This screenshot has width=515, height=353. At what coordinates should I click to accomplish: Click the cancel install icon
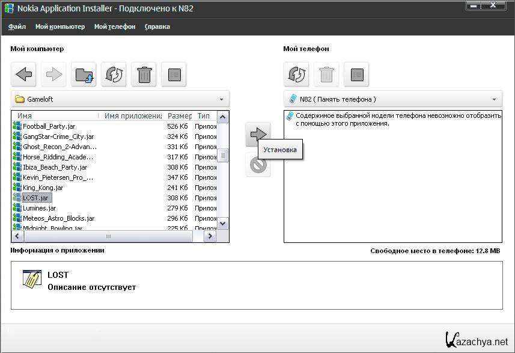pyautogui.click(x=258, y=165)
